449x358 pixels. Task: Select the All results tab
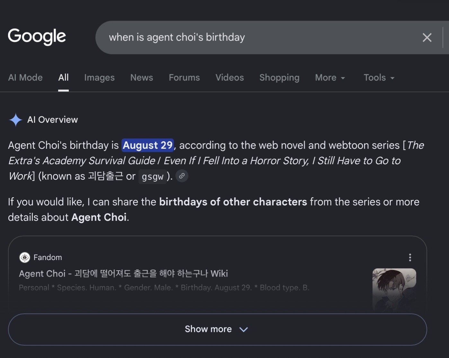pos(64,78)
